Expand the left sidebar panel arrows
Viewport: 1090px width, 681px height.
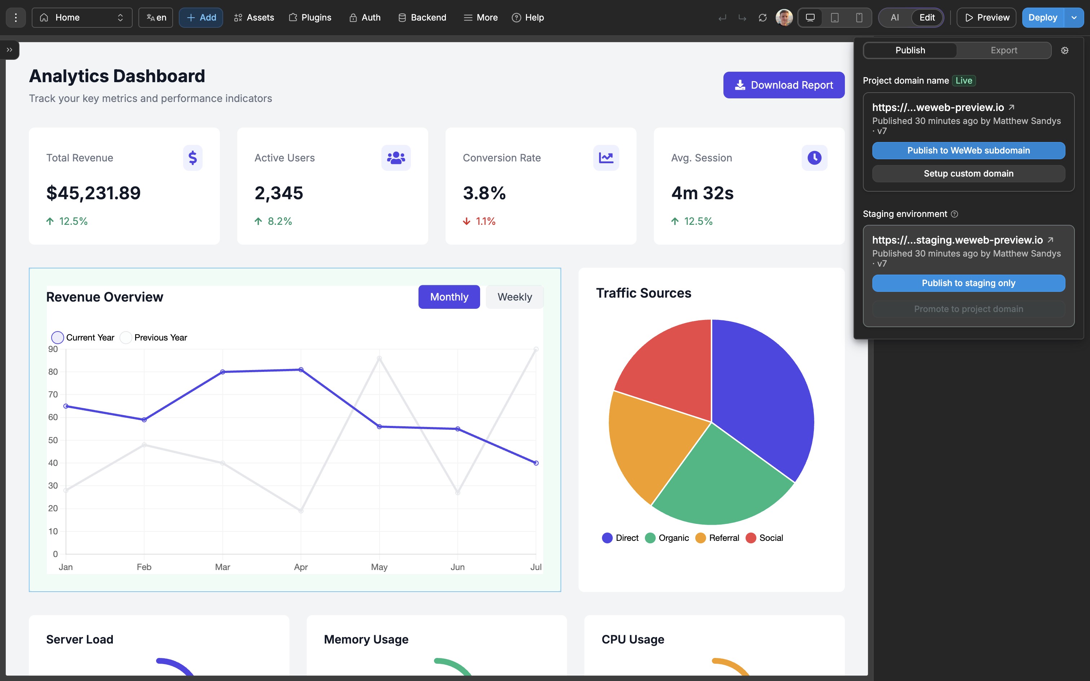[9, 50]
